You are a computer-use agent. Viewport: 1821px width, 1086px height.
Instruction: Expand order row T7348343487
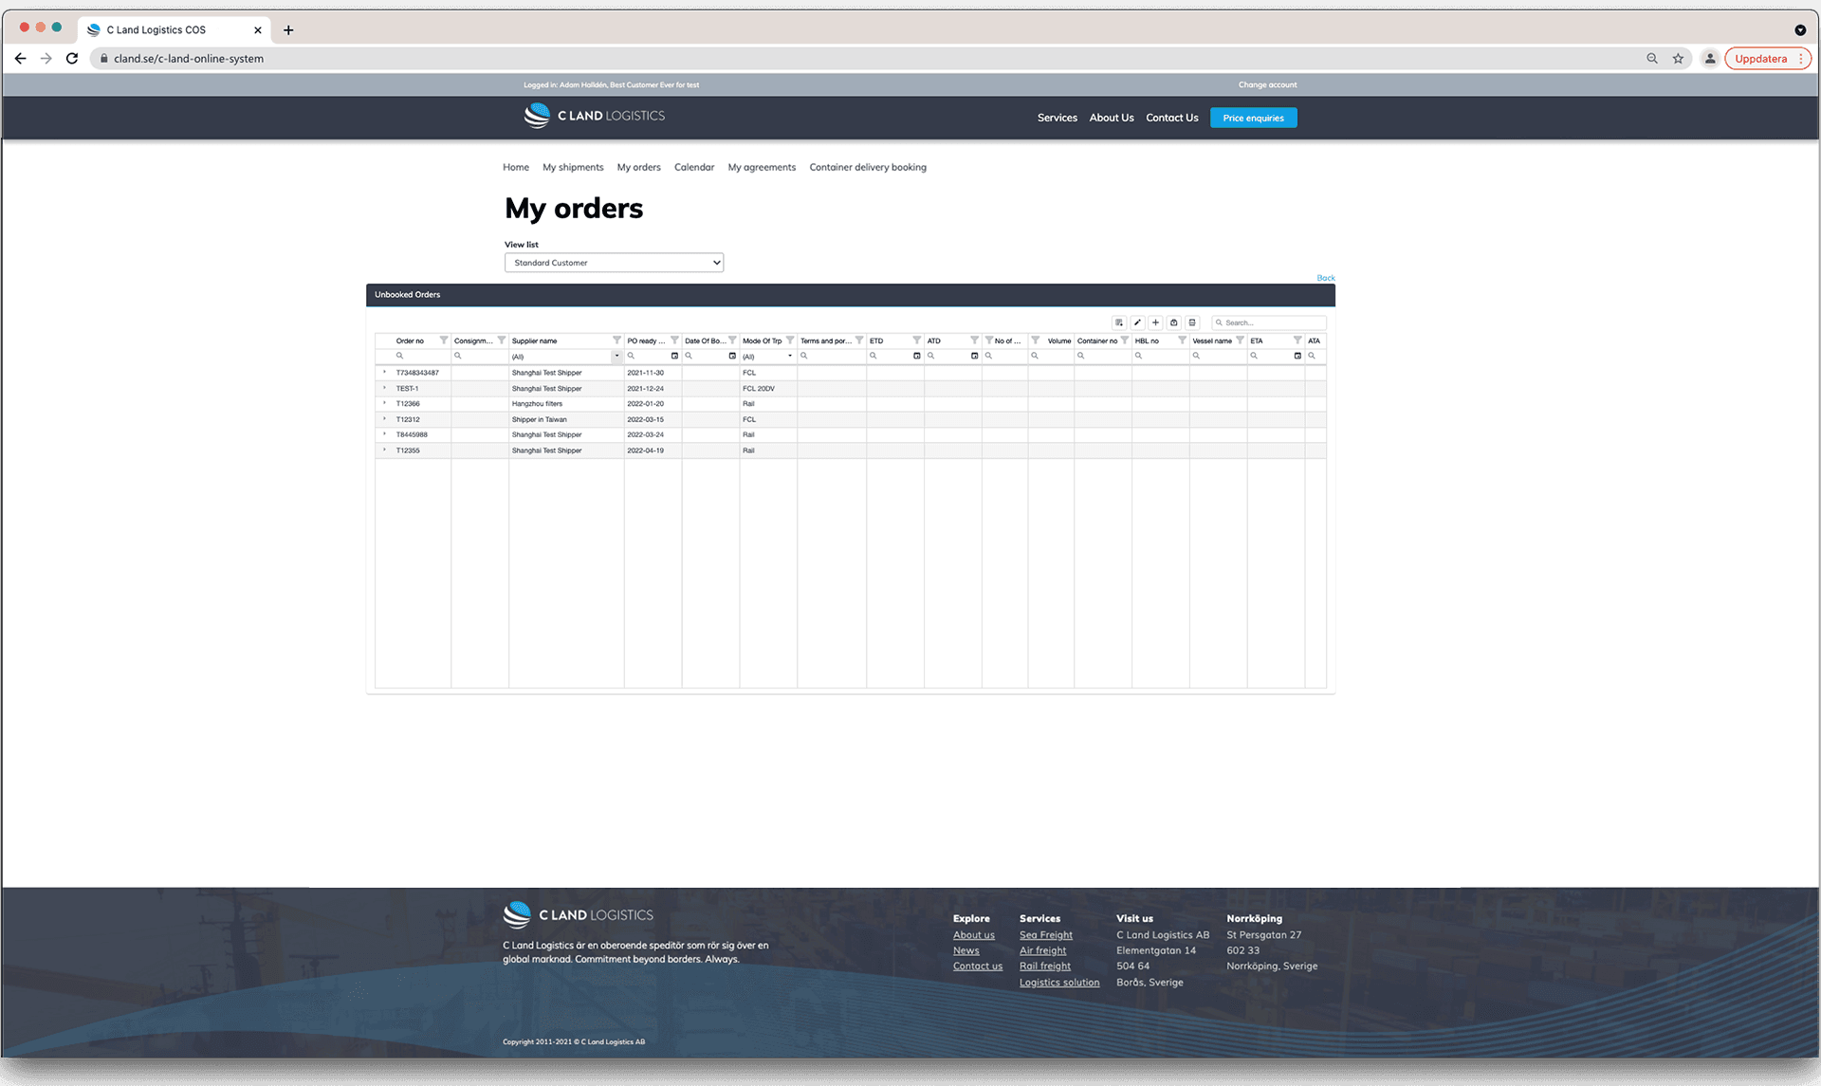(x=384, y=373)
